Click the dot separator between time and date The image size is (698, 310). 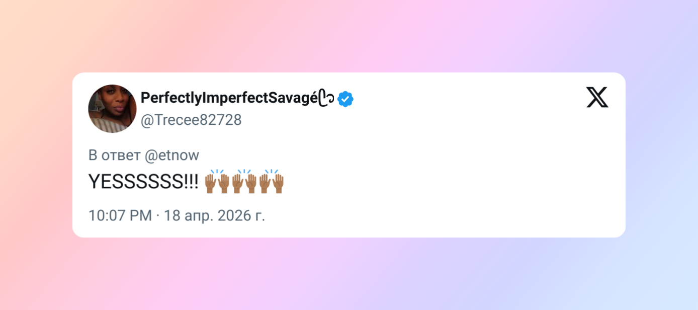pyautogui.click(x=158, y=215)
